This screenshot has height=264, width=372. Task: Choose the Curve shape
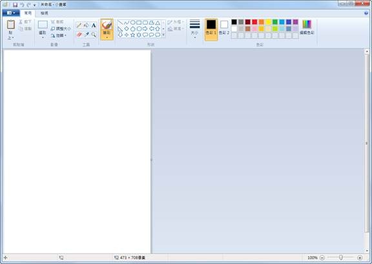pos(127,23)
